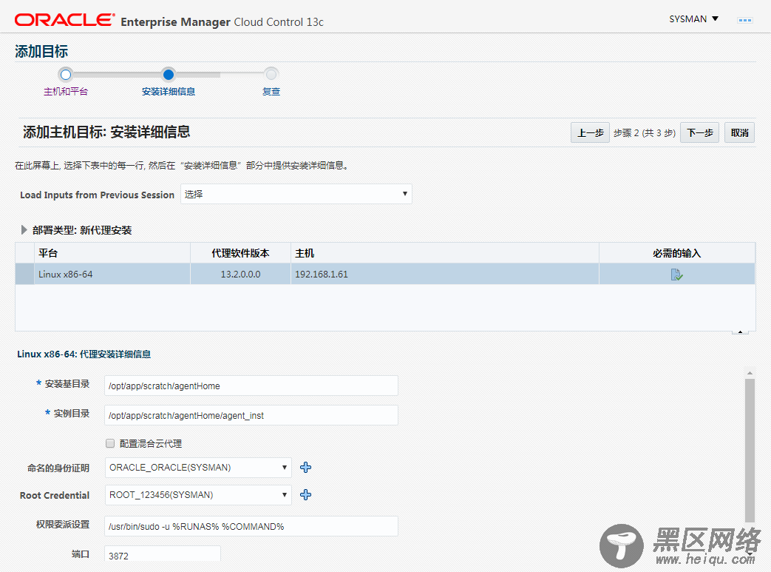This screenshot has width=771, height=572.
Task: Click the 必需的输入 column header
Action: [x=676, y=253]
